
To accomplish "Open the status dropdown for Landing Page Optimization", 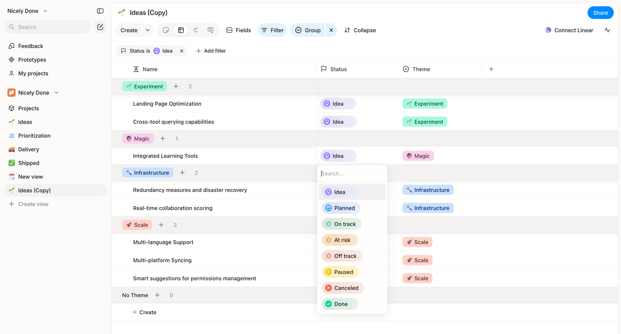I will pos(338,104).
